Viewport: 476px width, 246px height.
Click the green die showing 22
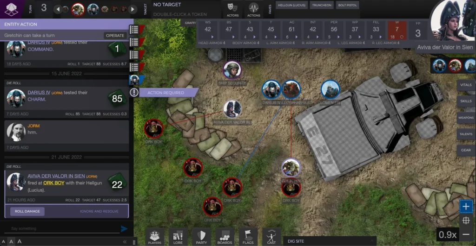pyautogui.click(x=117, y=184)
